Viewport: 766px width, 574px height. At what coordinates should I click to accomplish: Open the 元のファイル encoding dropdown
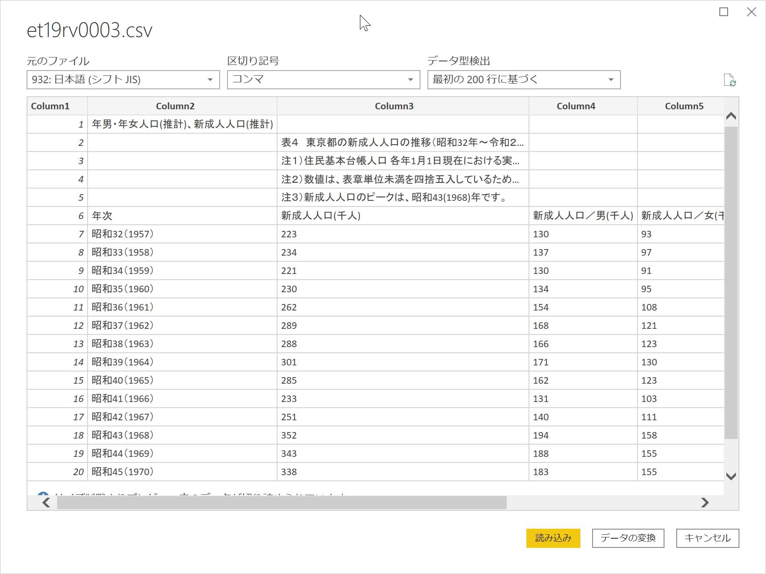123,80
